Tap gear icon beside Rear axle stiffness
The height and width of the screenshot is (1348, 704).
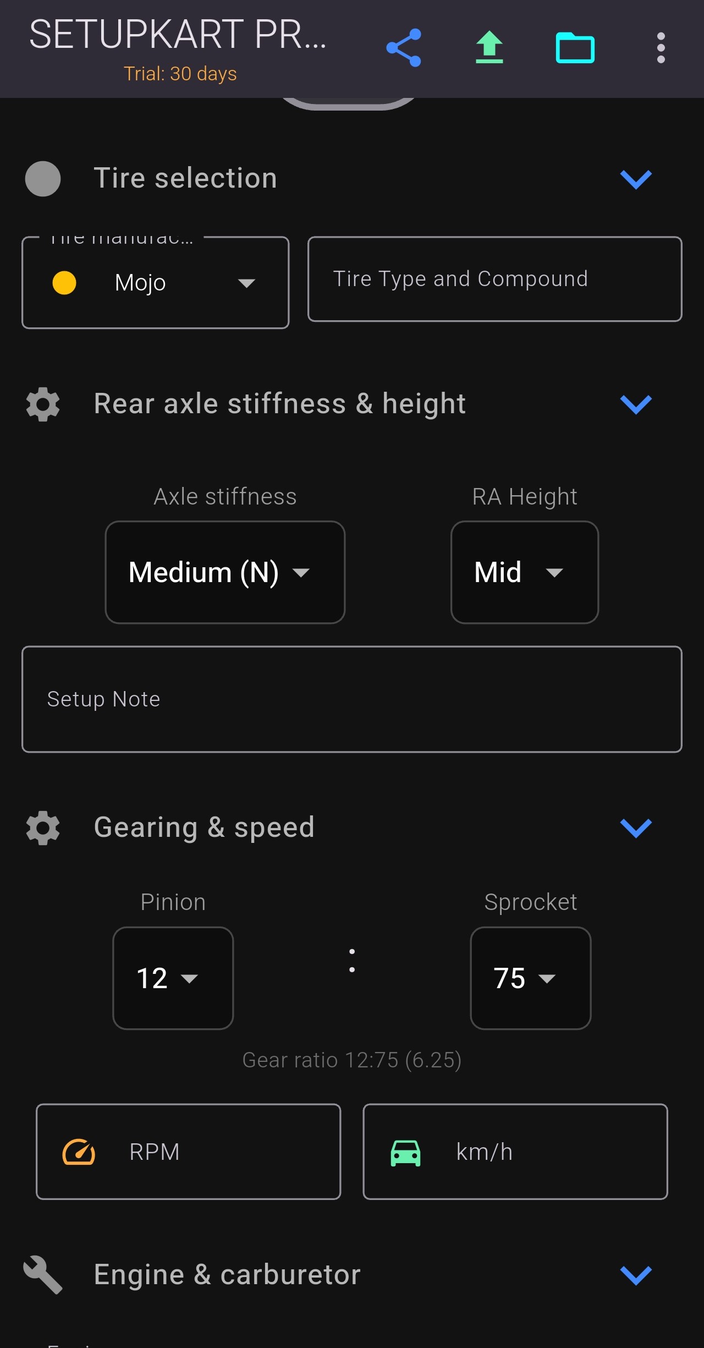(x=43, y=404)
